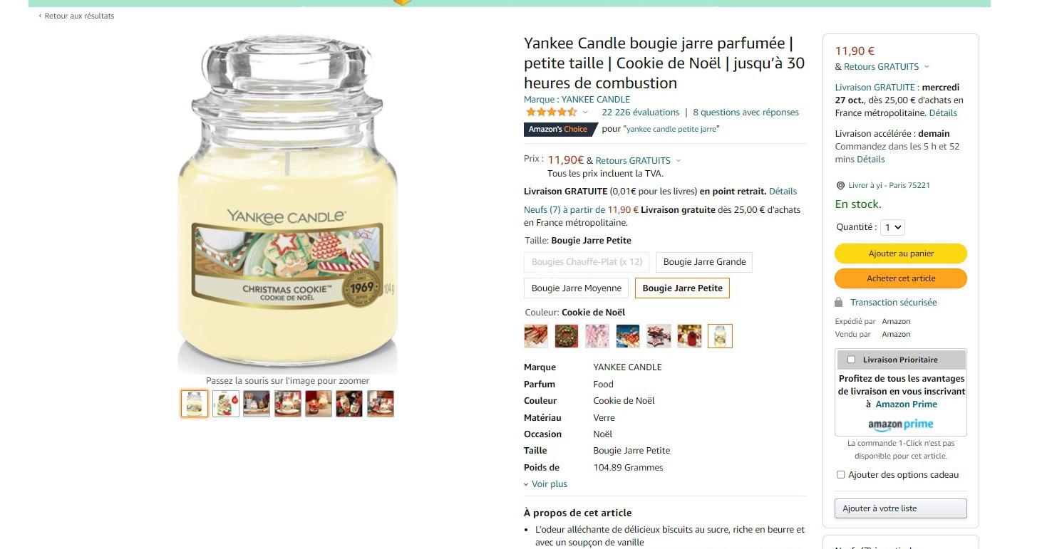Click the star rating icon
1047x549 pixels.
551,112
